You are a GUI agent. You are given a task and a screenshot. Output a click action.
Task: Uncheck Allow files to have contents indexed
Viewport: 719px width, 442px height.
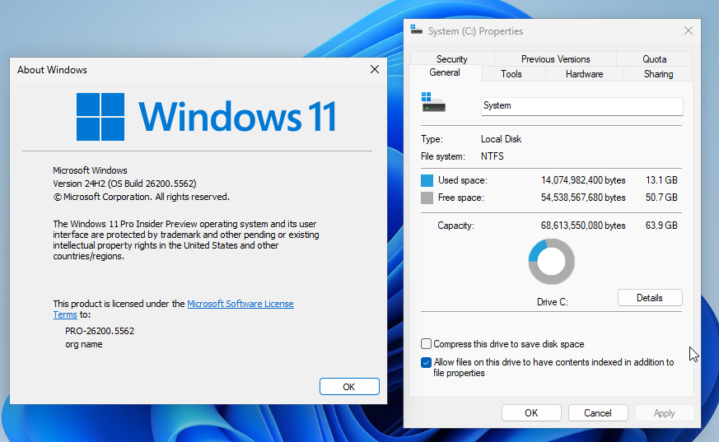[x=426, y=362]
